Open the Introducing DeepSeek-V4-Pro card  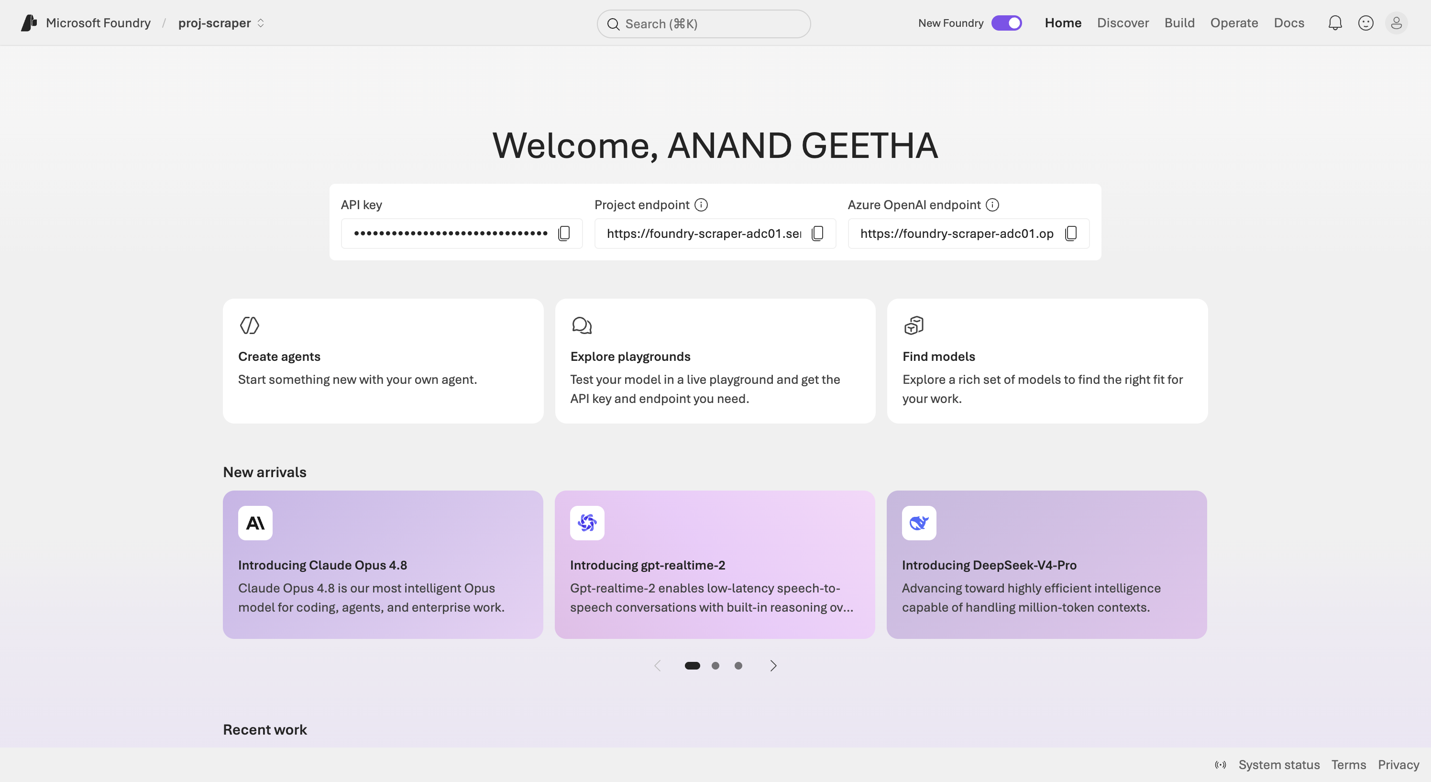(1046, 564)
